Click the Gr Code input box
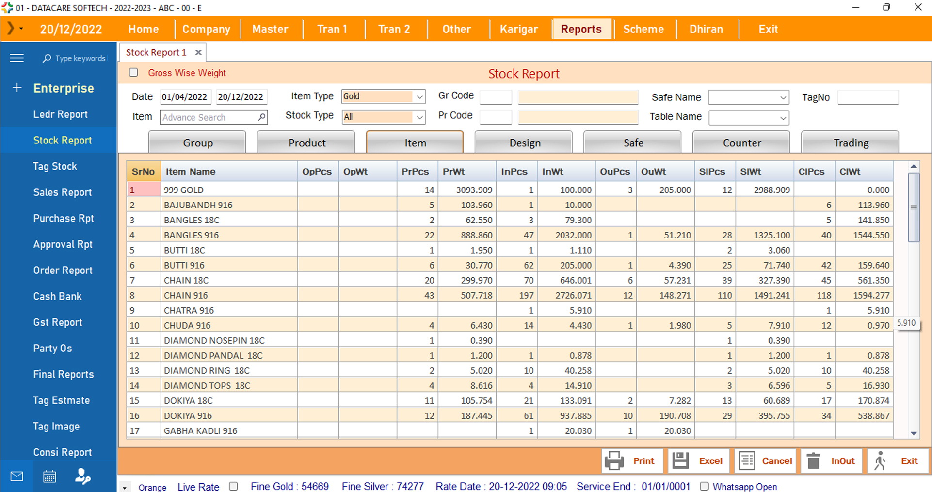This screenshot has height=492, width=932. click(x=496, y=97)
